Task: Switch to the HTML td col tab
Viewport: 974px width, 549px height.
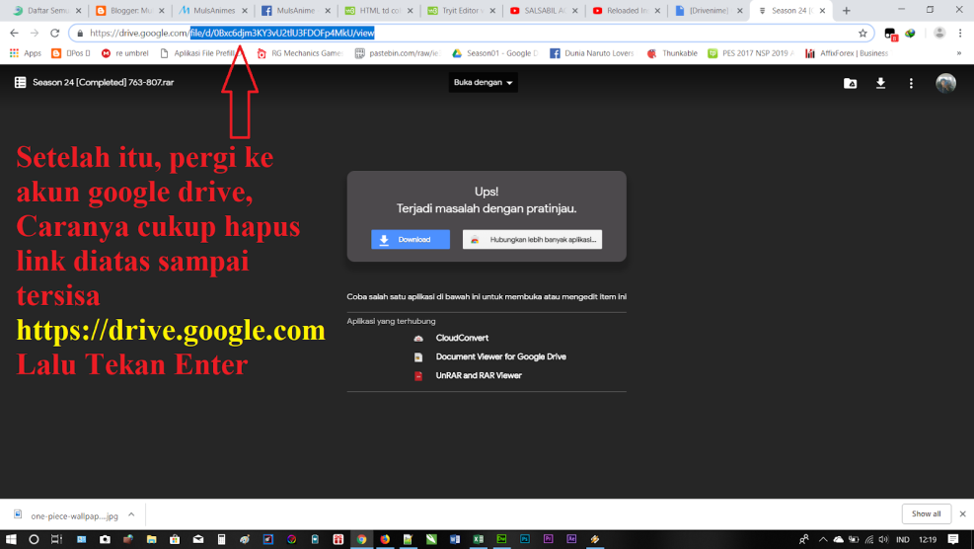Action: coord(379,11)
